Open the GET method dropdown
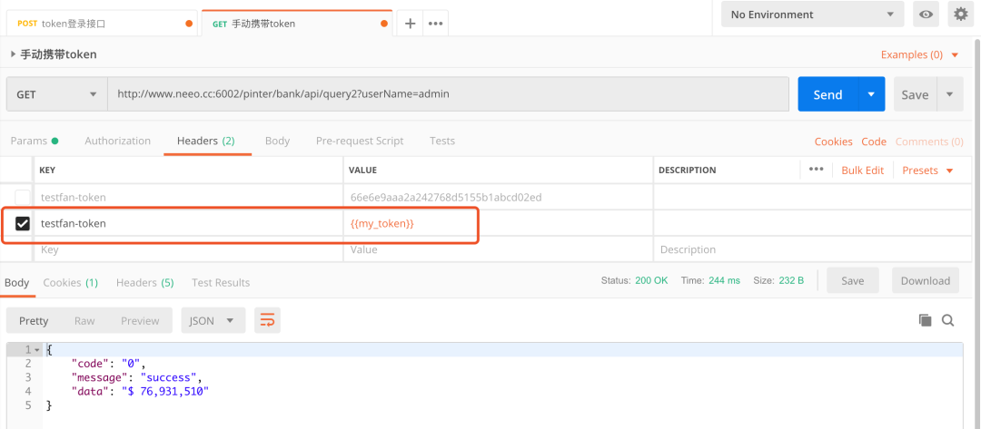 56,94
